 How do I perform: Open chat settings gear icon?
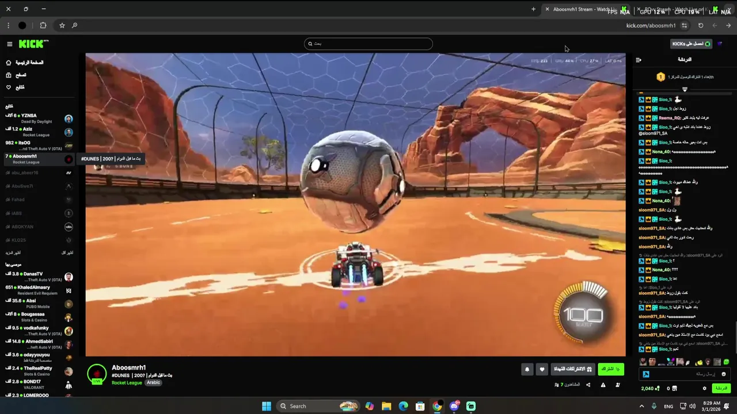click(704, 389)
